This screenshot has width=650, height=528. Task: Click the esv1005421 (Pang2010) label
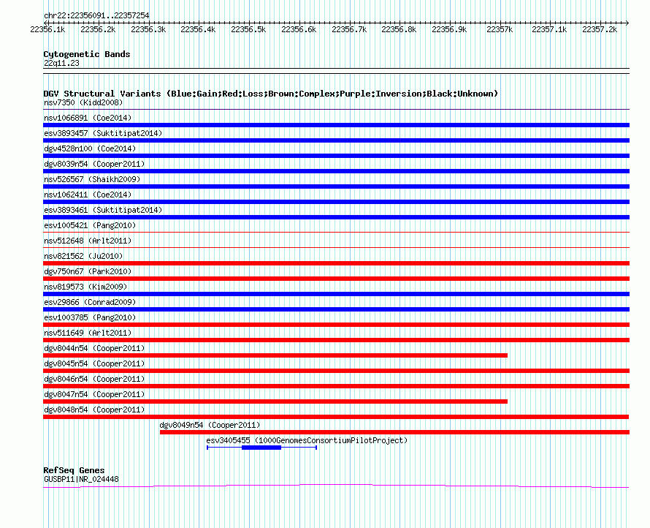point(90,225)
